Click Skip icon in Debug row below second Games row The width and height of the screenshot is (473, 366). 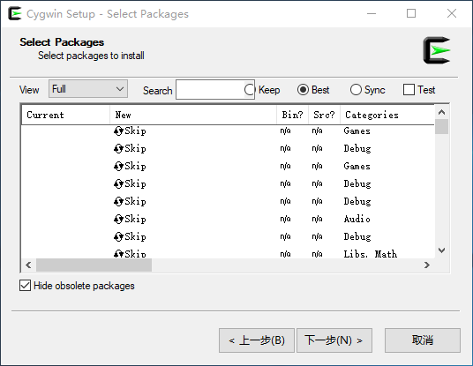click(x=118, y=184)
